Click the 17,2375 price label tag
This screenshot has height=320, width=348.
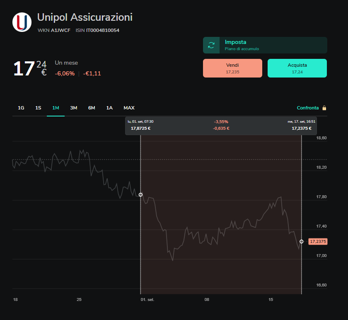[318, 241]
